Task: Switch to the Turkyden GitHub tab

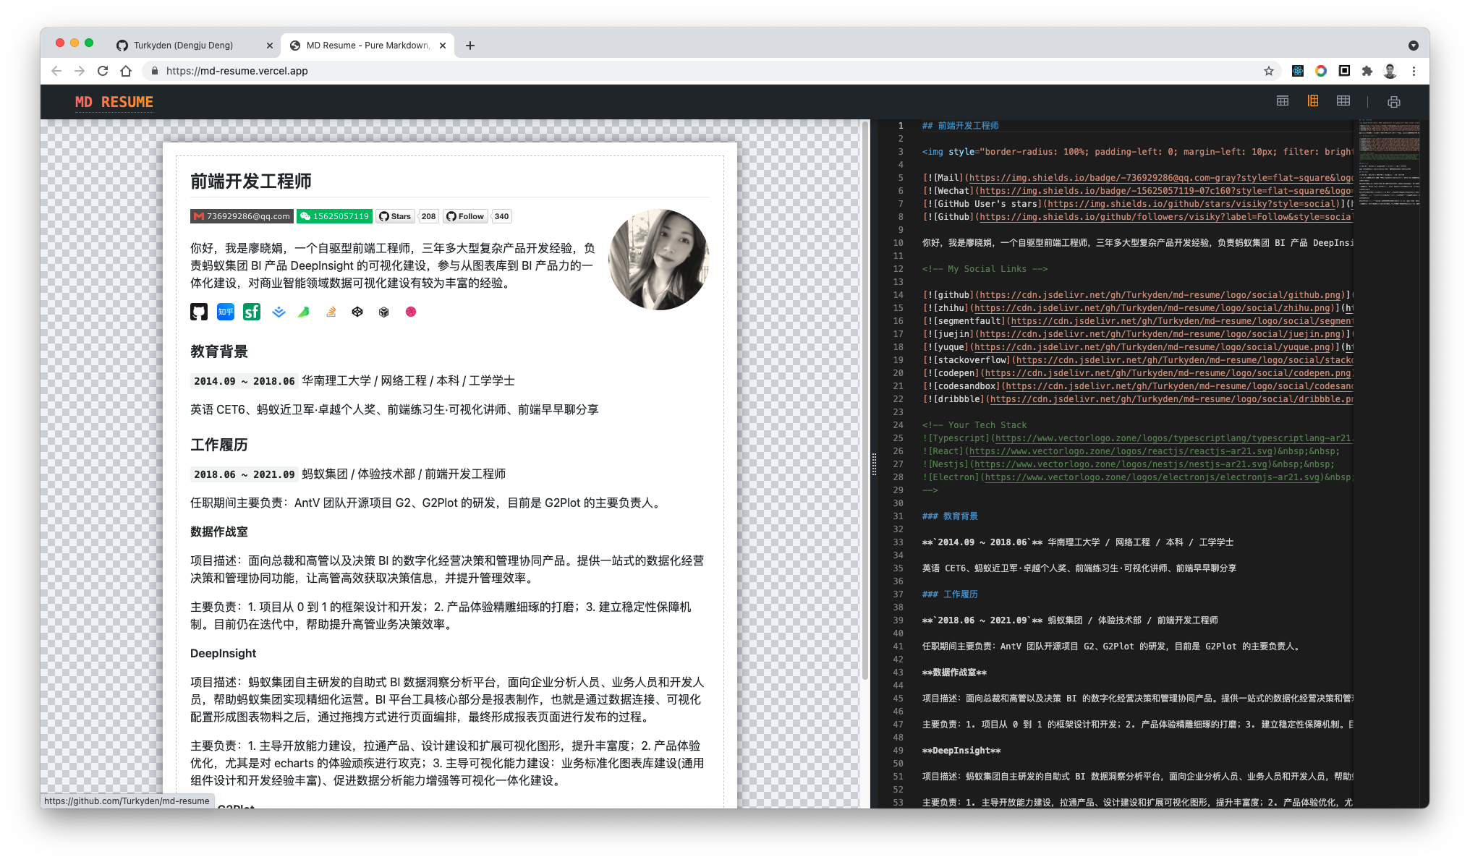Action: 184,45
